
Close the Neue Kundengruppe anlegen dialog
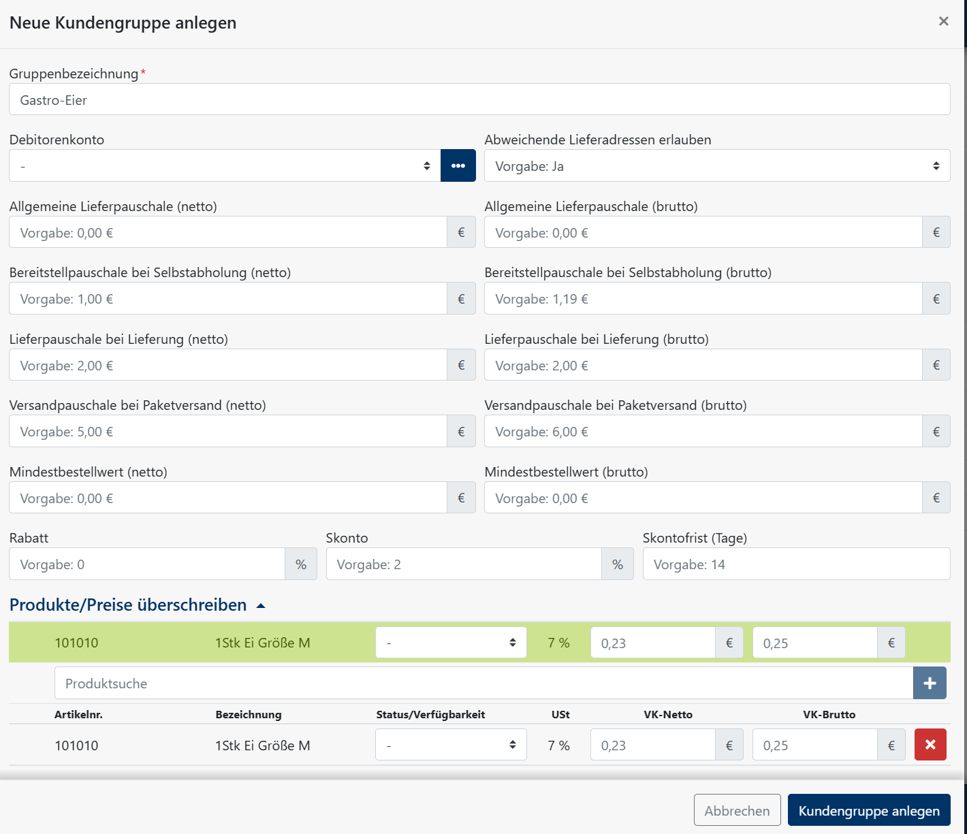[943, 21]
